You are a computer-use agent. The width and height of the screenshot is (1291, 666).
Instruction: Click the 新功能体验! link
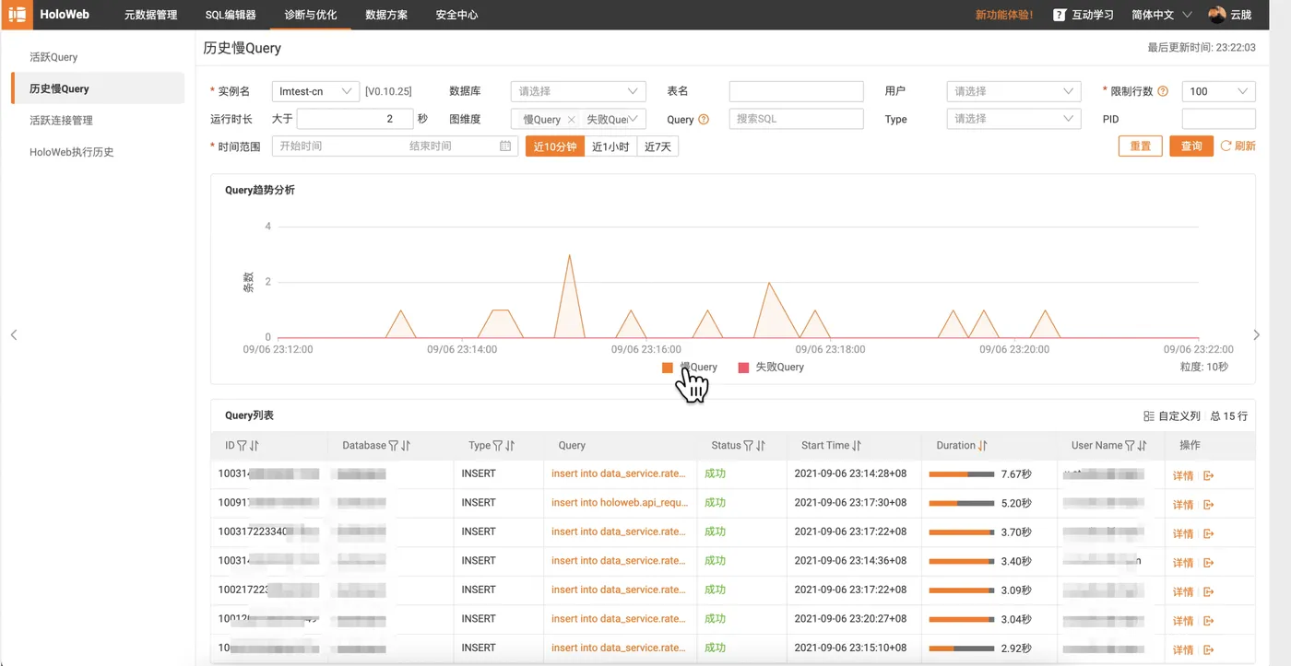(x=1004, y=15)
